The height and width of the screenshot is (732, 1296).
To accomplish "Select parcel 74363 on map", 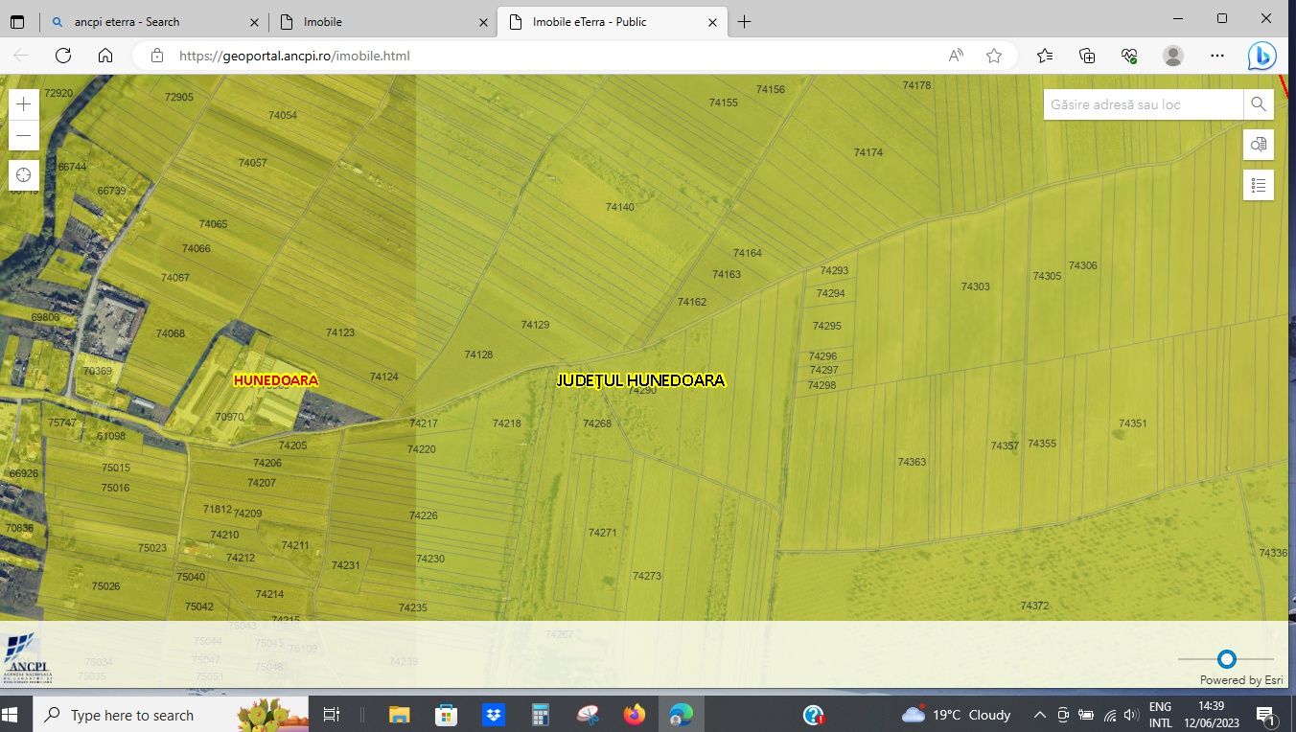I will (x=912, y=462).
